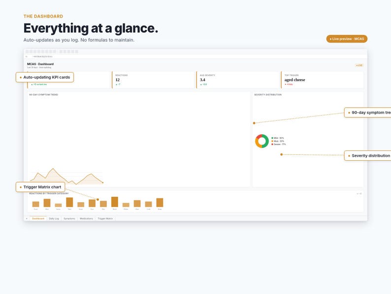Click the LIVE indicator badge in dashboard
391x294 pixels.
359,65
